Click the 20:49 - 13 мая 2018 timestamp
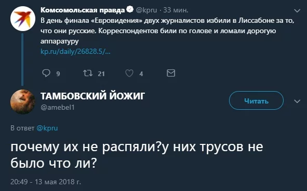Viewport: 307px width, 191px height. point(45,182)
